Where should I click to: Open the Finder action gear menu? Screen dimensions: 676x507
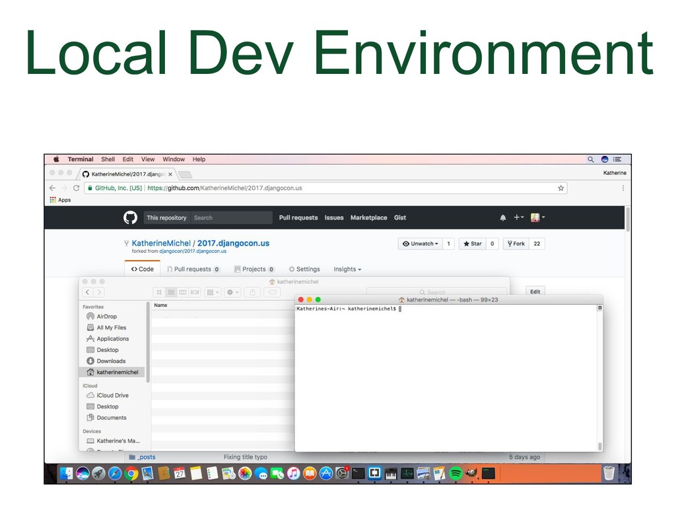(x=232, y=292)
